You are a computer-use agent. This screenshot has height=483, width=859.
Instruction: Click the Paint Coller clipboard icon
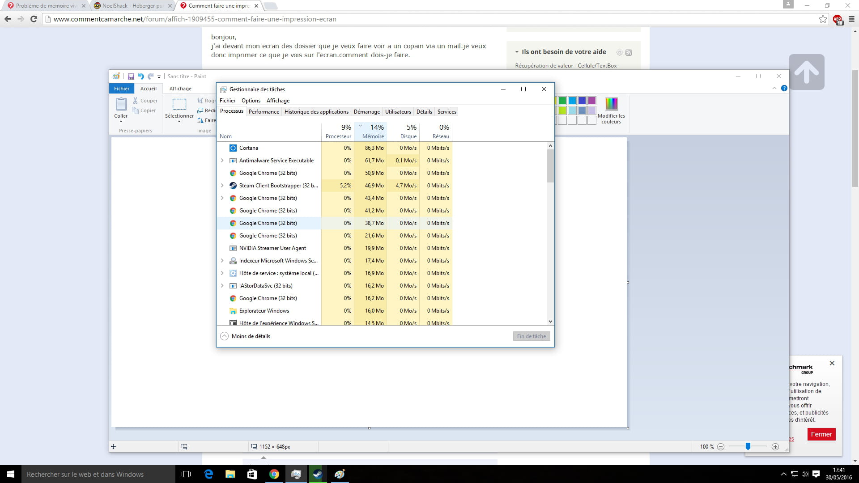coord(121,105)
